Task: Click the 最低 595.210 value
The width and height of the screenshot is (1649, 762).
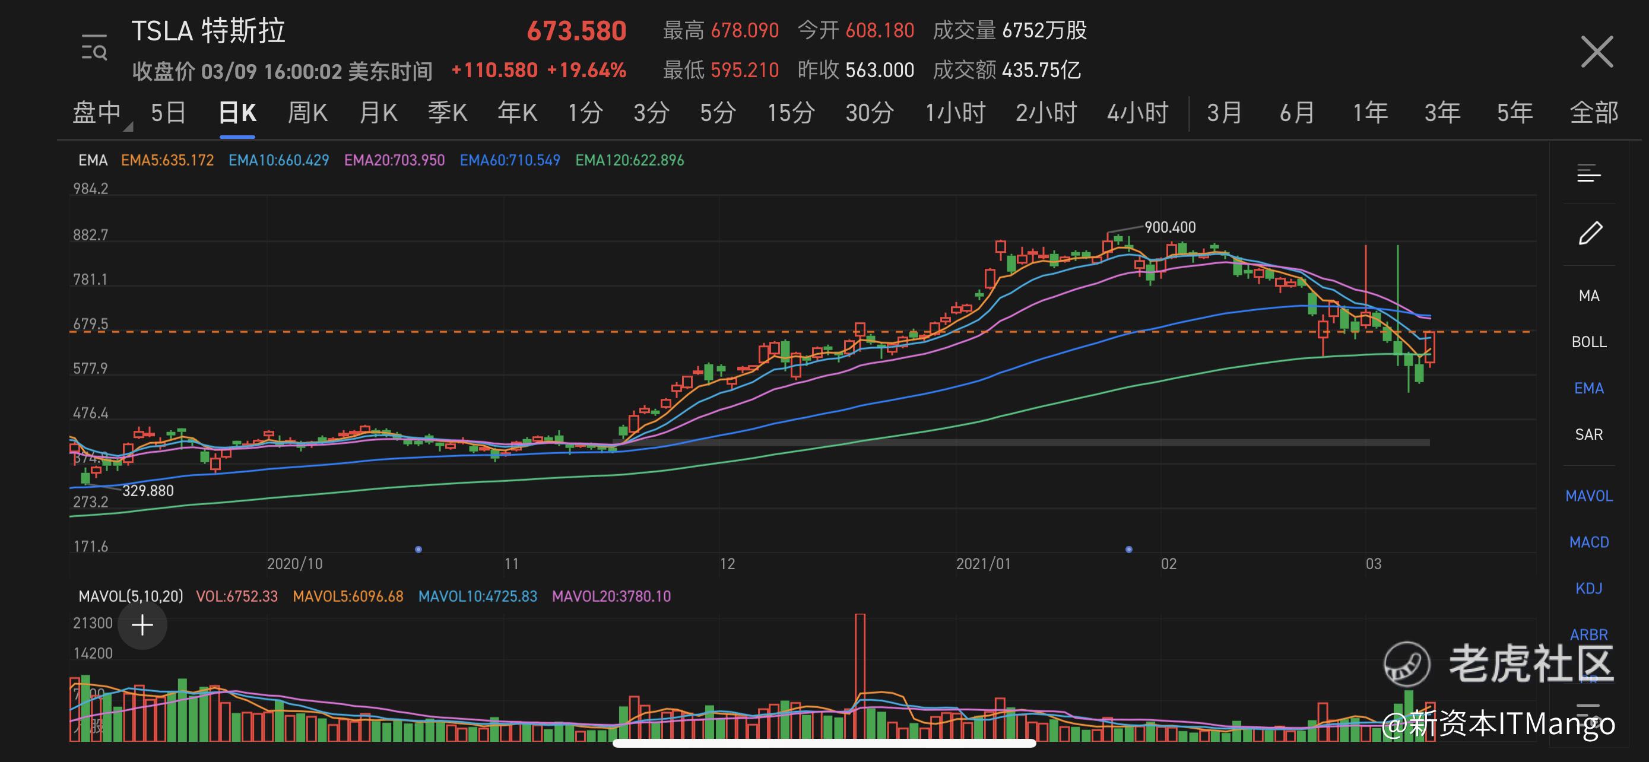Action: coord(721,70)
